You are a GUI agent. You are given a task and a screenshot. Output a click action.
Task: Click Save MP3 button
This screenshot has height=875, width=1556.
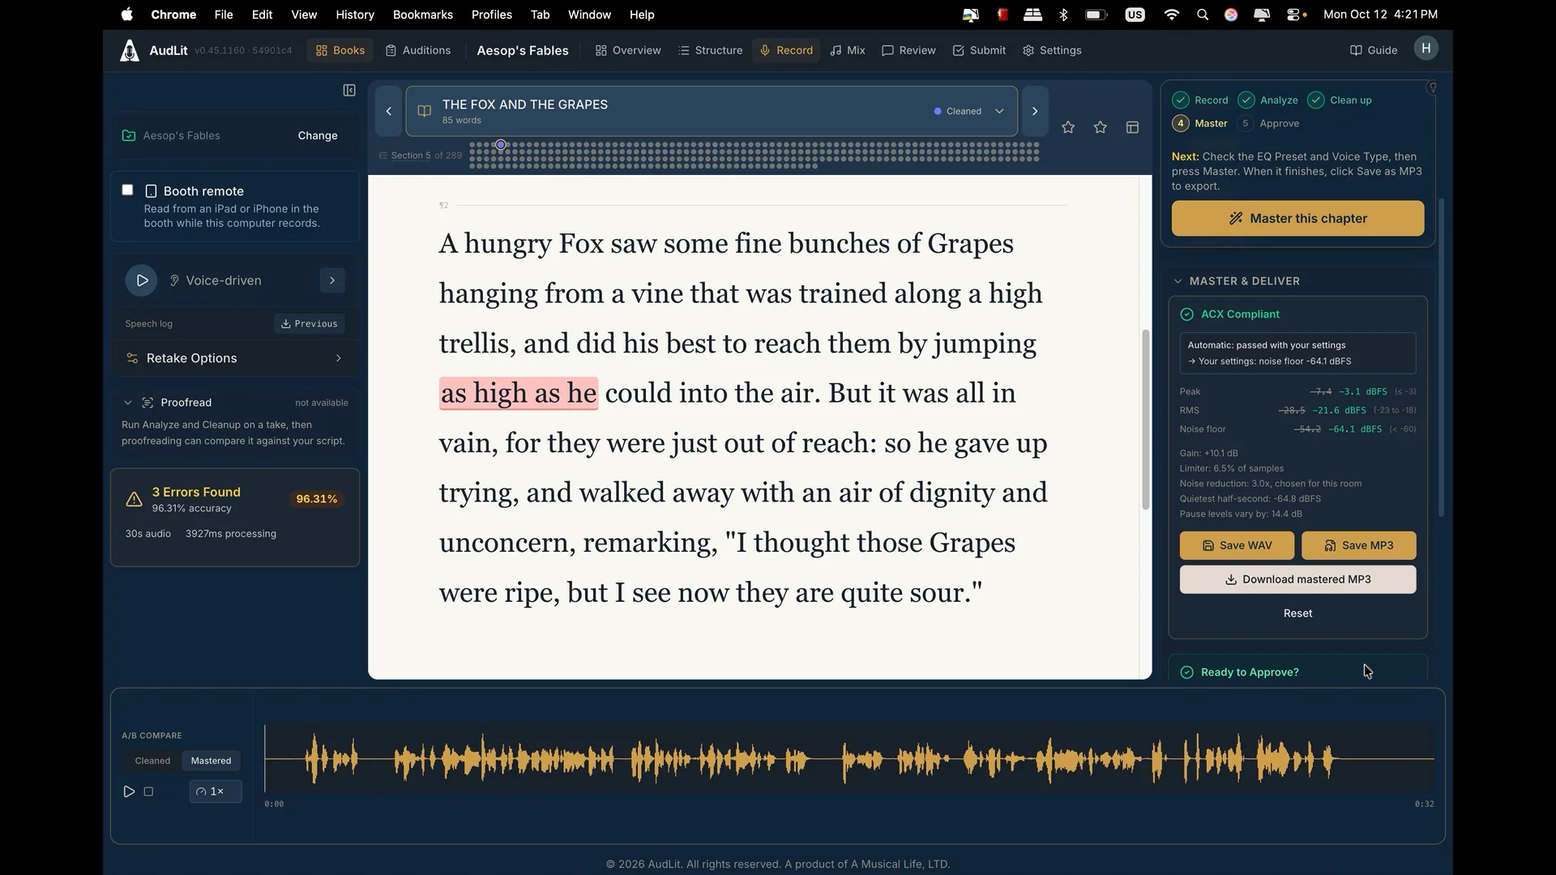(1358, 545)
